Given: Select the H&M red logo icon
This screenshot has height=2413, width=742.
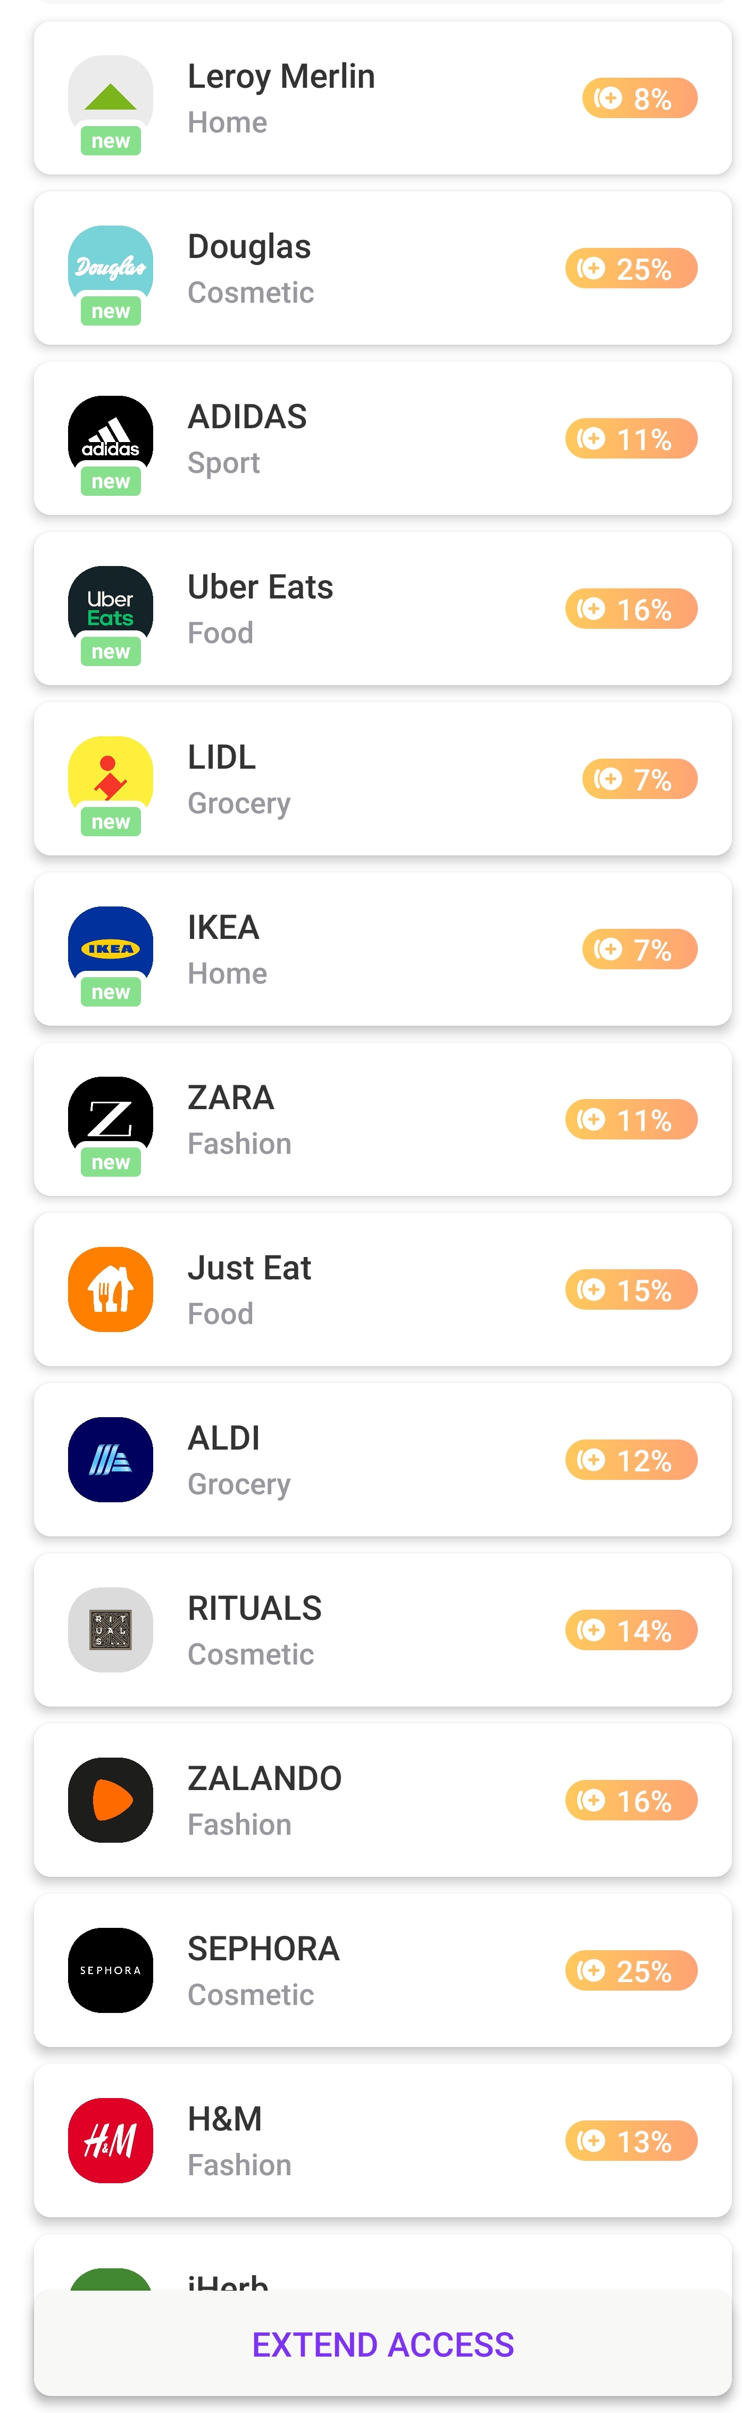Looking at the screenshot, I should click(x=111, y=2141).
